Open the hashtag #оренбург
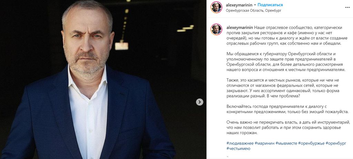This screenshot has height=159, width=353. click(336, 143)
